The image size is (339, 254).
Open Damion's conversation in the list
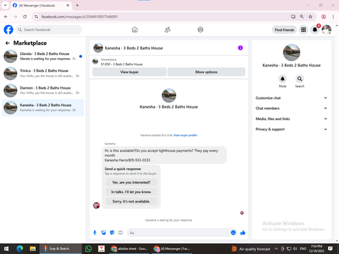(43, 91)
